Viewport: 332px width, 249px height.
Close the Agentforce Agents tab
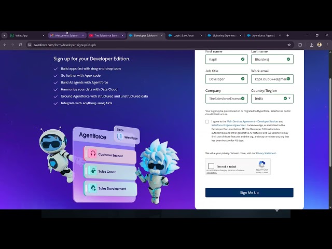tap(280, 36)
